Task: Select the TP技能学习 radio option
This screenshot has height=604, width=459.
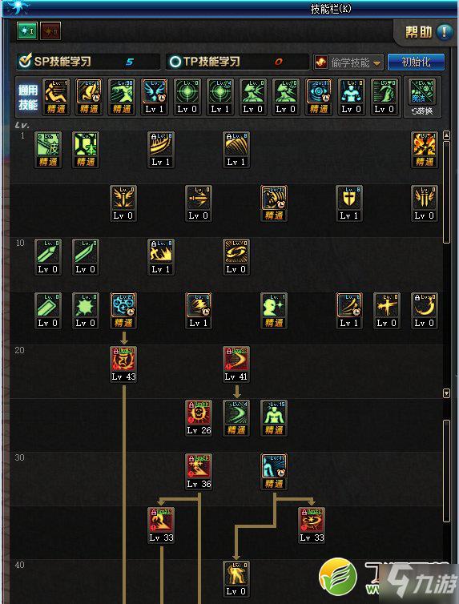Action: pos(175,62)
